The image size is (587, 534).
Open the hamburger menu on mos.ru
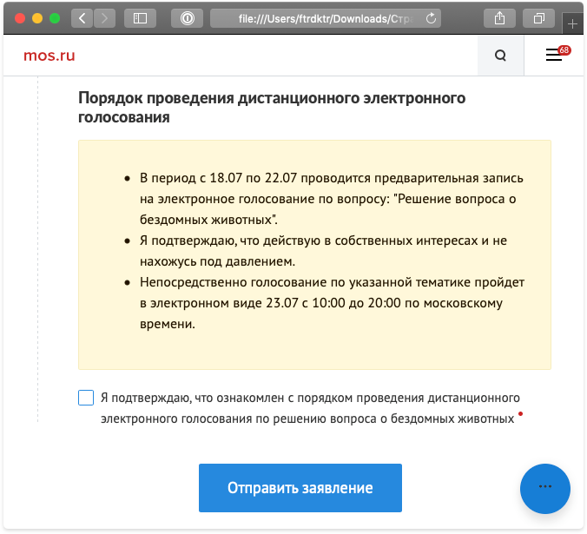pyautogui.click(x=553, y=56)
